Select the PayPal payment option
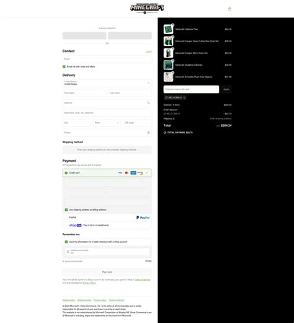The height and width of the screenshot is (323, 294). pos(66,217)
